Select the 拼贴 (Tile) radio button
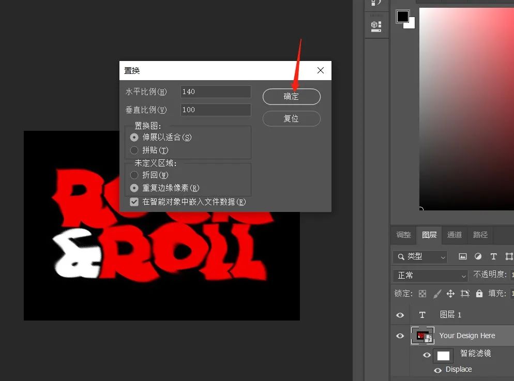 (x=134, y=150)
